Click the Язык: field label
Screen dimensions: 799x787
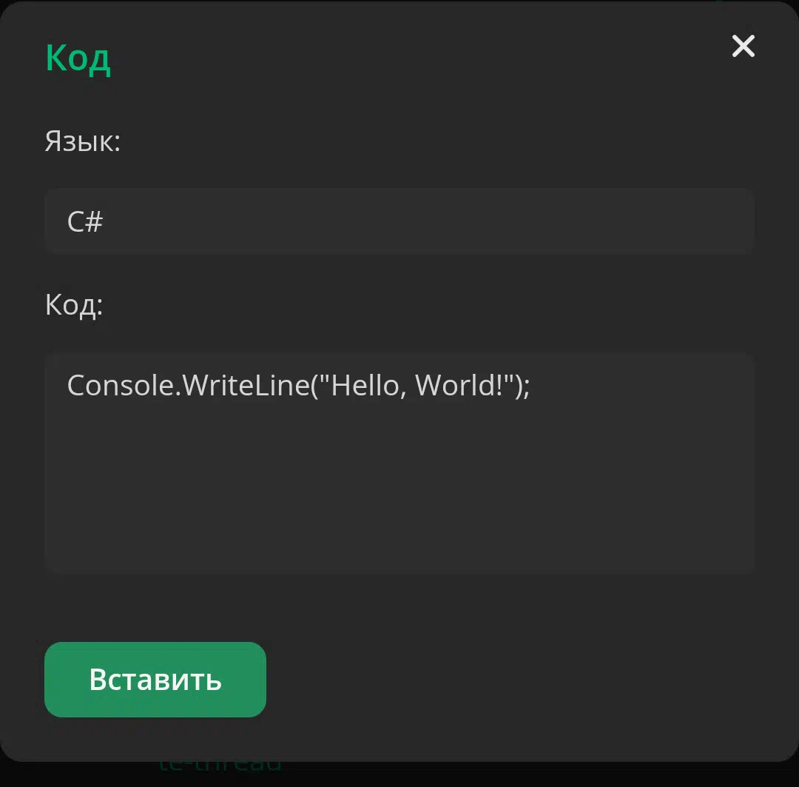[x=83, y=141]
